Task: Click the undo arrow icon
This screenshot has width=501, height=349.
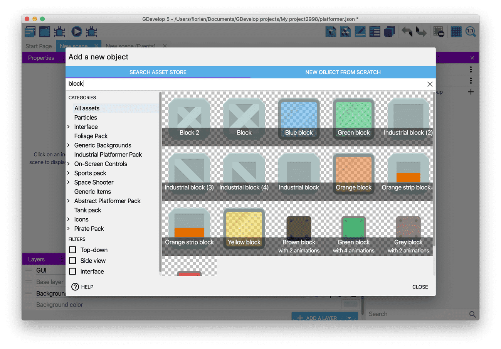Action: point(407,32)
